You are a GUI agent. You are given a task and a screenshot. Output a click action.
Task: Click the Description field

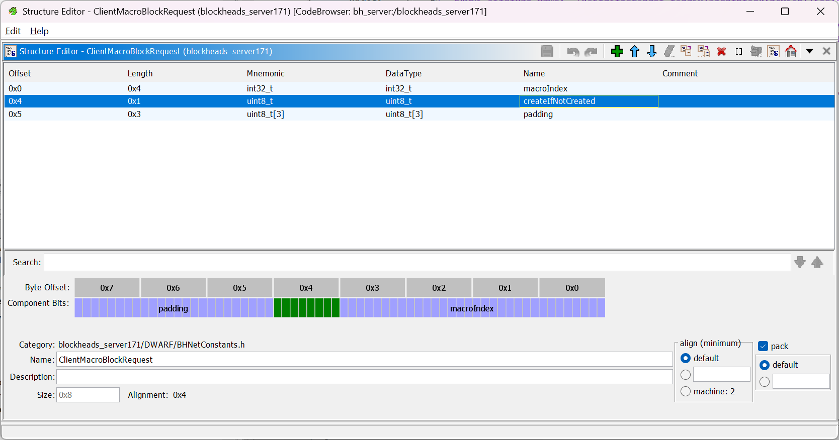(x=364, y=377)
